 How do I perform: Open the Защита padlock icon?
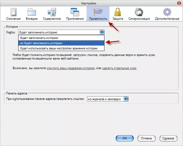coord(118,12)
